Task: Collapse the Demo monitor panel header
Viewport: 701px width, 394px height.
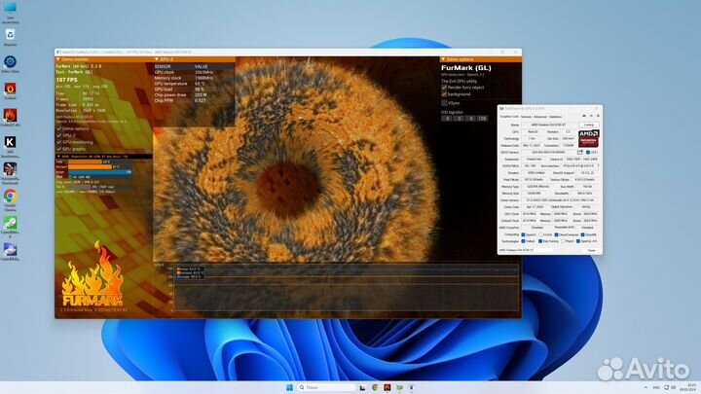Action: pos(57,59)
